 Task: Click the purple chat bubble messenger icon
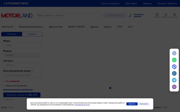174,67
